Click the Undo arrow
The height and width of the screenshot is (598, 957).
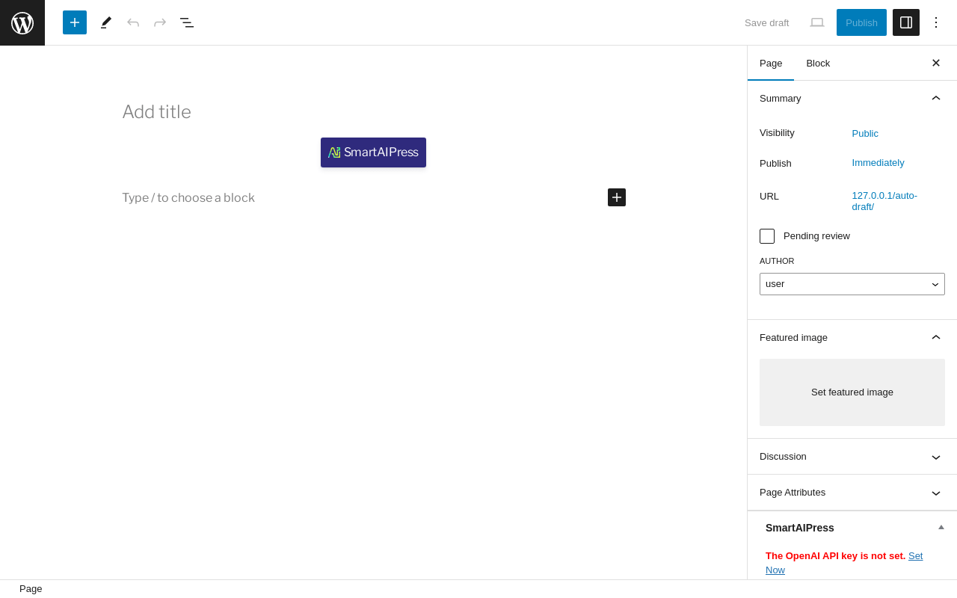pos(133,22)
